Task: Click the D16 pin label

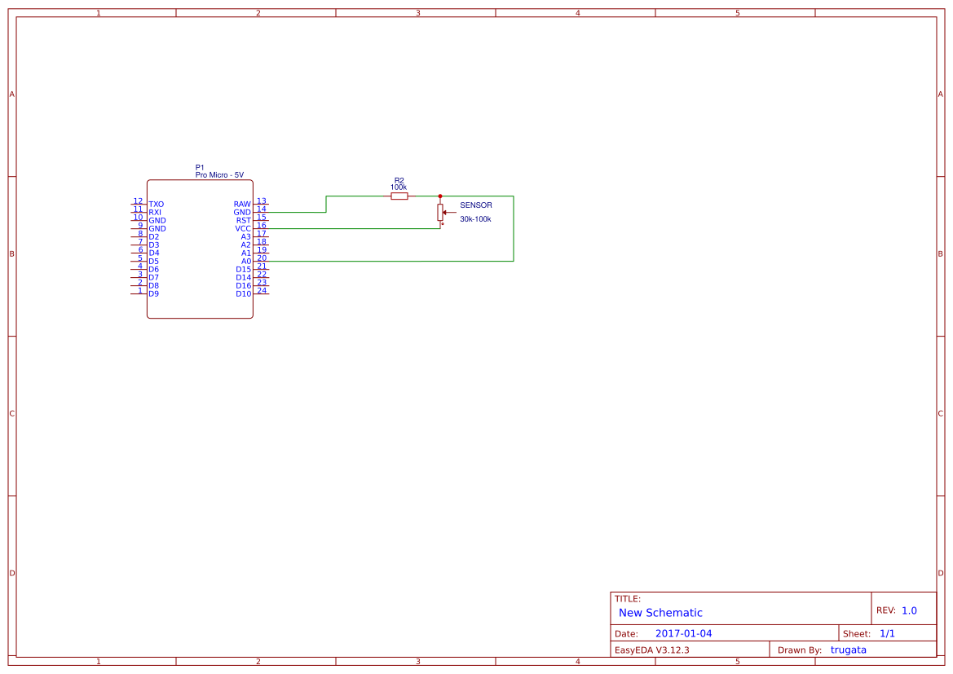Action: [x=244, y=285]
